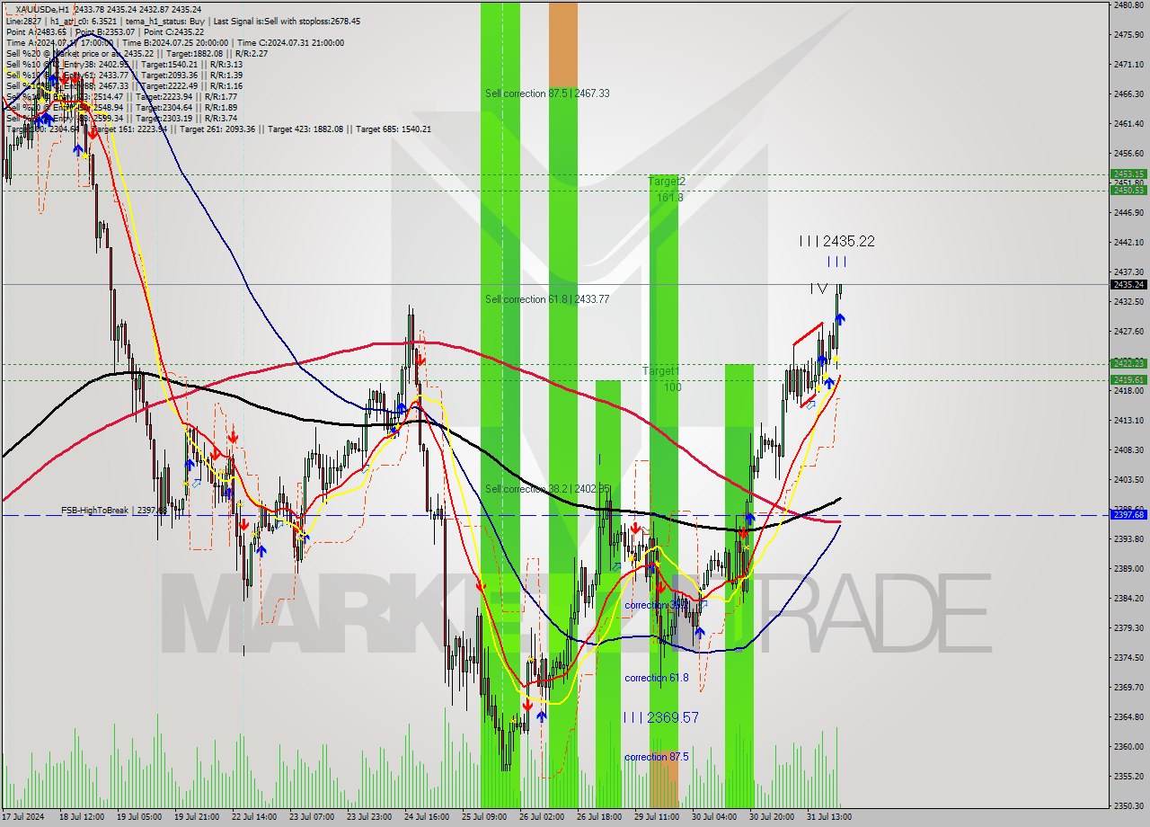Click the green 2453.15 price tag

coord(1128,174)
